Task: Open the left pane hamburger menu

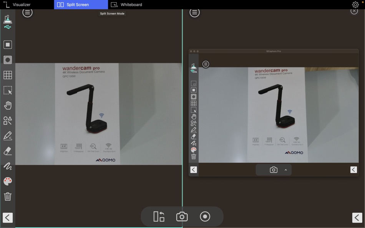Action: pyautogui.click(x=27, y=12)
